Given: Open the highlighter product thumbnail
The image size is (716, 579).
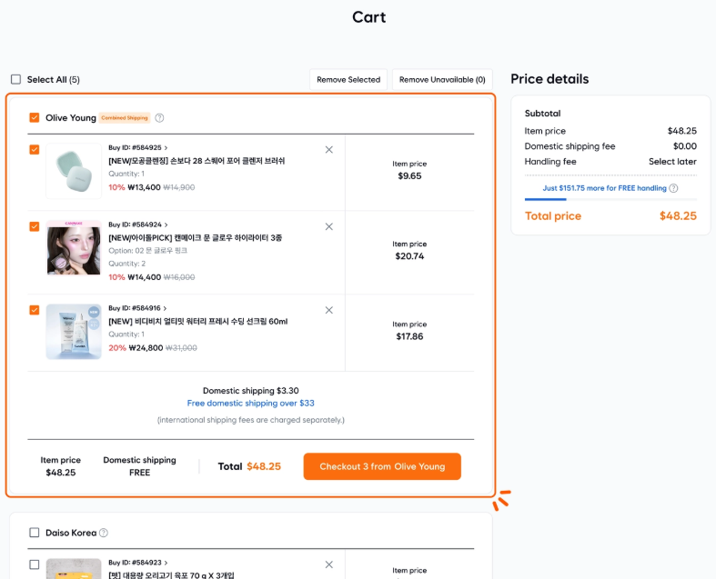Looking at the screenshot, I should tap(74, 247).
